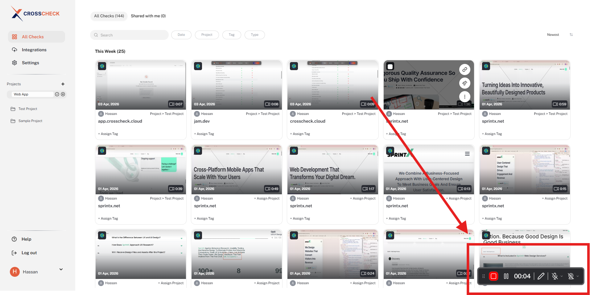This screenshot has width=590, height=295.
Task: Switch to Shared with me tab
Action: point(148,16)
